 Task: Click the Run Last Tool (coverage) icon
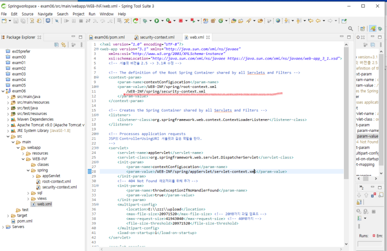pyautogui.click(x=169, y=21)
